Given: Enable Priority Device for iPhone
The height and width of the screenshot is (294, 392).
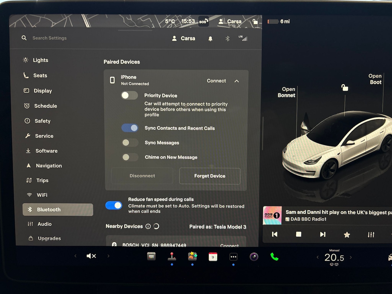Looking at the screenshot, I should [x=130, y=95].
